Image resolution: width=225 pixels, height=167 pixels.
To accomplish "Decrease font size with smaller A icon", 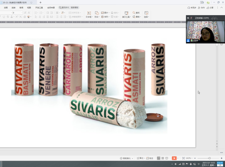I will [x=29, y=13].
